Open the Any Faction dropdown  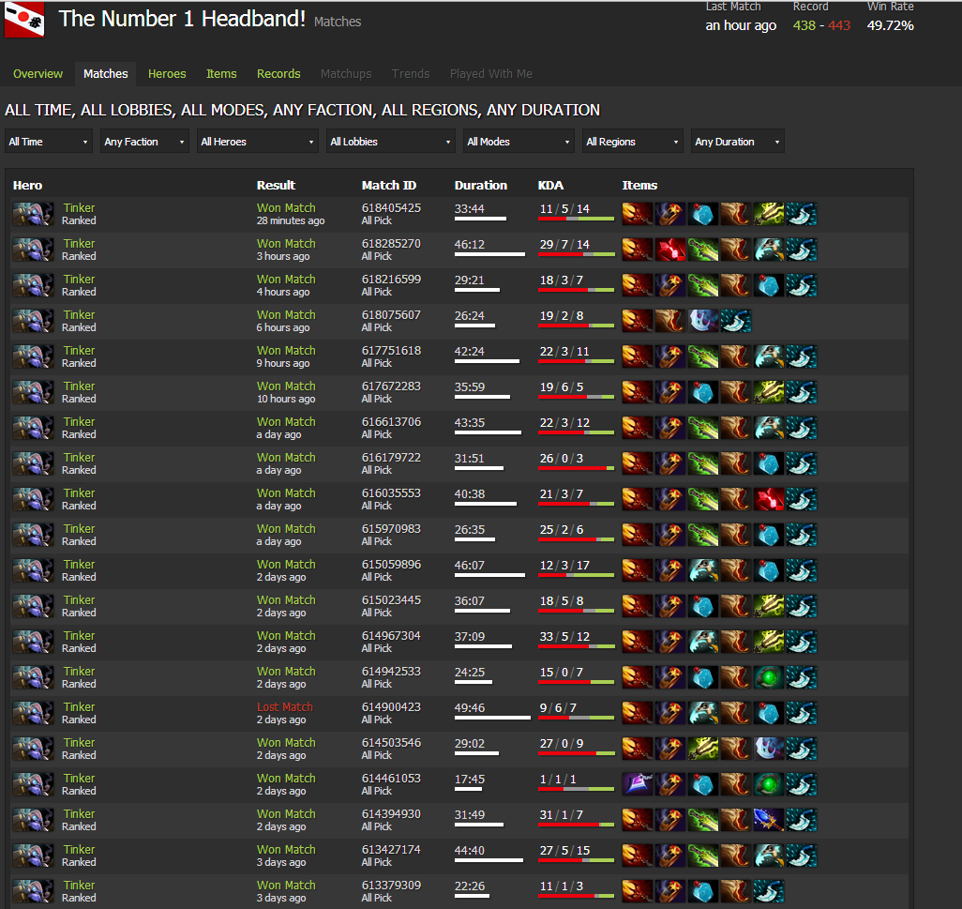tap(144, 142)
